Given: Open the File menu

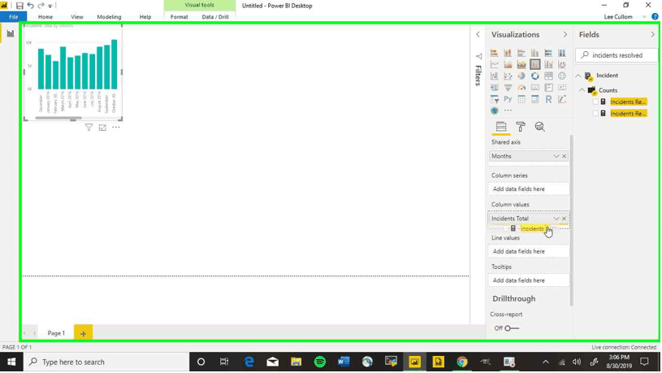Looking at the screenshot, I should click(14, 17).
